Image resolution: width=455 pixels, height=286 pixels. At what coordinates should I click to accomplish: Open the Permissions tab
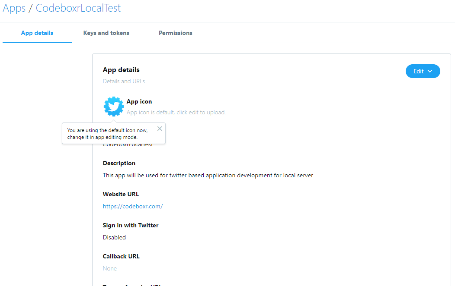point(175,33)
